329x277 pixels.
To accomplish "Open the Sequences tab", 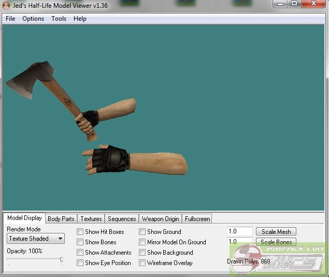I will 122,219.
